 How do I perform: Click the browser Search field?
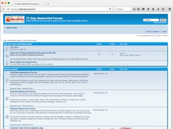click(122, 9)
